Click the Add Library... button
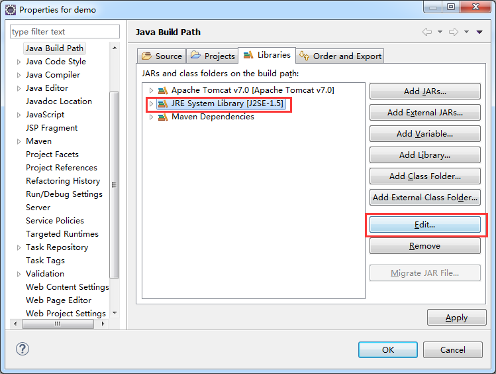Screen dimensions: 496x374 tap(425, 155)
